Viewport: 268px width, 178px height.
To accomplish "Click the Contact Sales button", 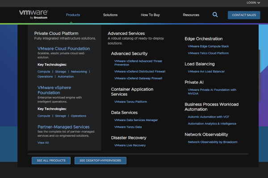I will tap(244, 15).
